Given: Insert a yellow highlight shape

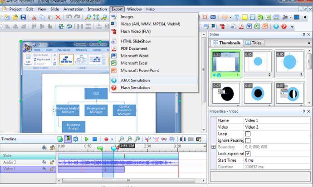Looking at the screenshot, I should click(x=245, y=17).
